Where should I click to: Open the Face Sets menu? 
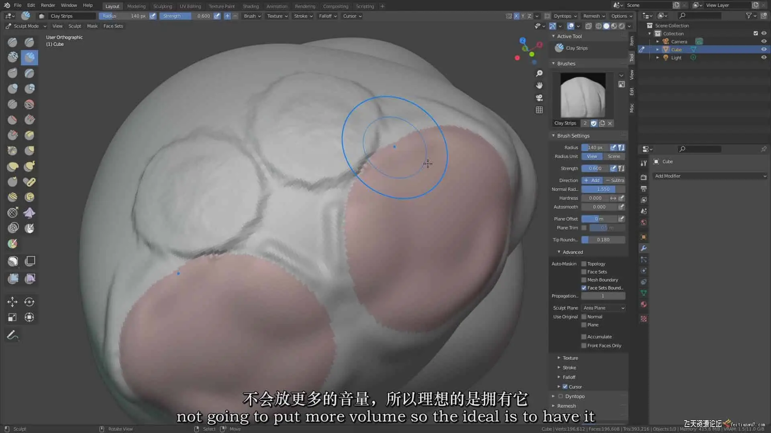click(113, 26)
